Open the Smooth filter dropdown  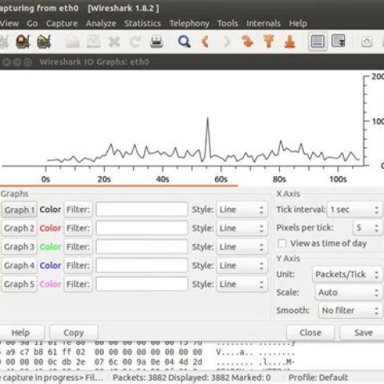[350, 310]
